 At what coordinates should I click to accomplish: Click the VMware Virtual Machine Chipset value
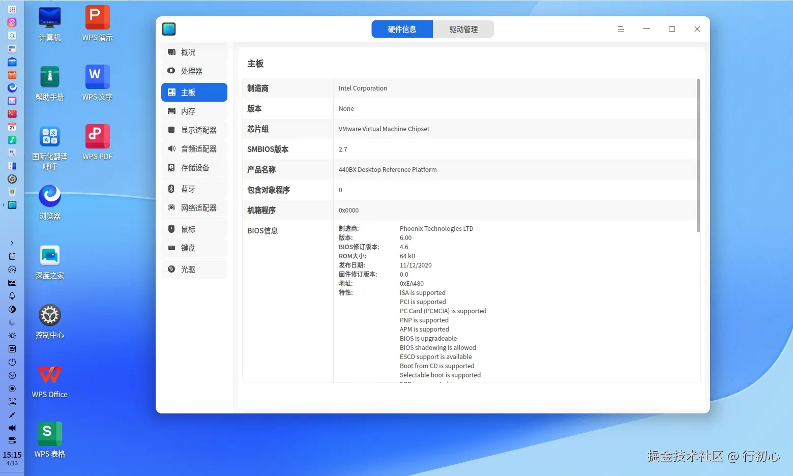pyautogui.click(x=384, y=129)
